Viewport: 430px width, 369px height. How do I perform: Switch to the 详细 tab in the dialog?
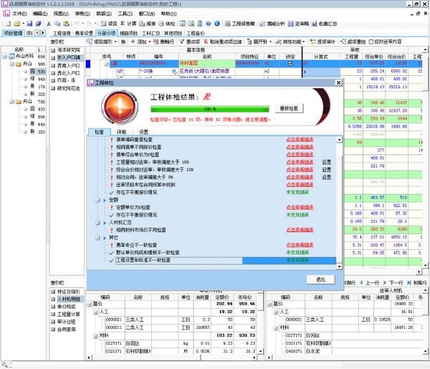click(x=122, y=132)
